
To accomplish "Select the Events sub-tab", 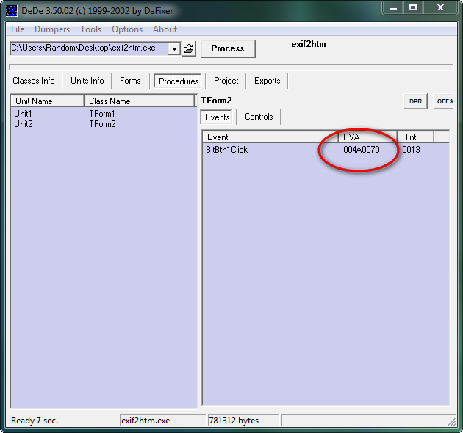I will tap(218, 117).
